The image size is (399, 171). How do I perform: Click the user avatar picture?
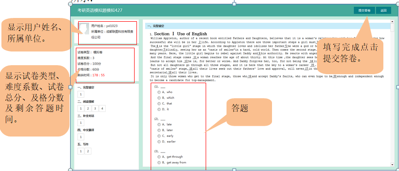tap(84, 28)
